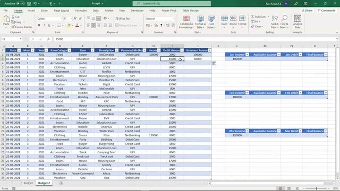
Task: Switch to the Page Layout tab
Action: pos(62,11)
